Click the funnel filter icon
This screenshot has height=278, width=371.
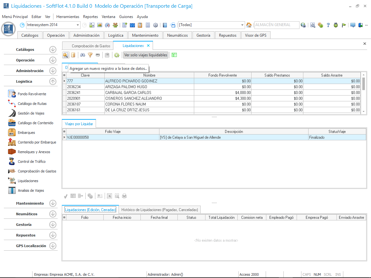[90, 55]
